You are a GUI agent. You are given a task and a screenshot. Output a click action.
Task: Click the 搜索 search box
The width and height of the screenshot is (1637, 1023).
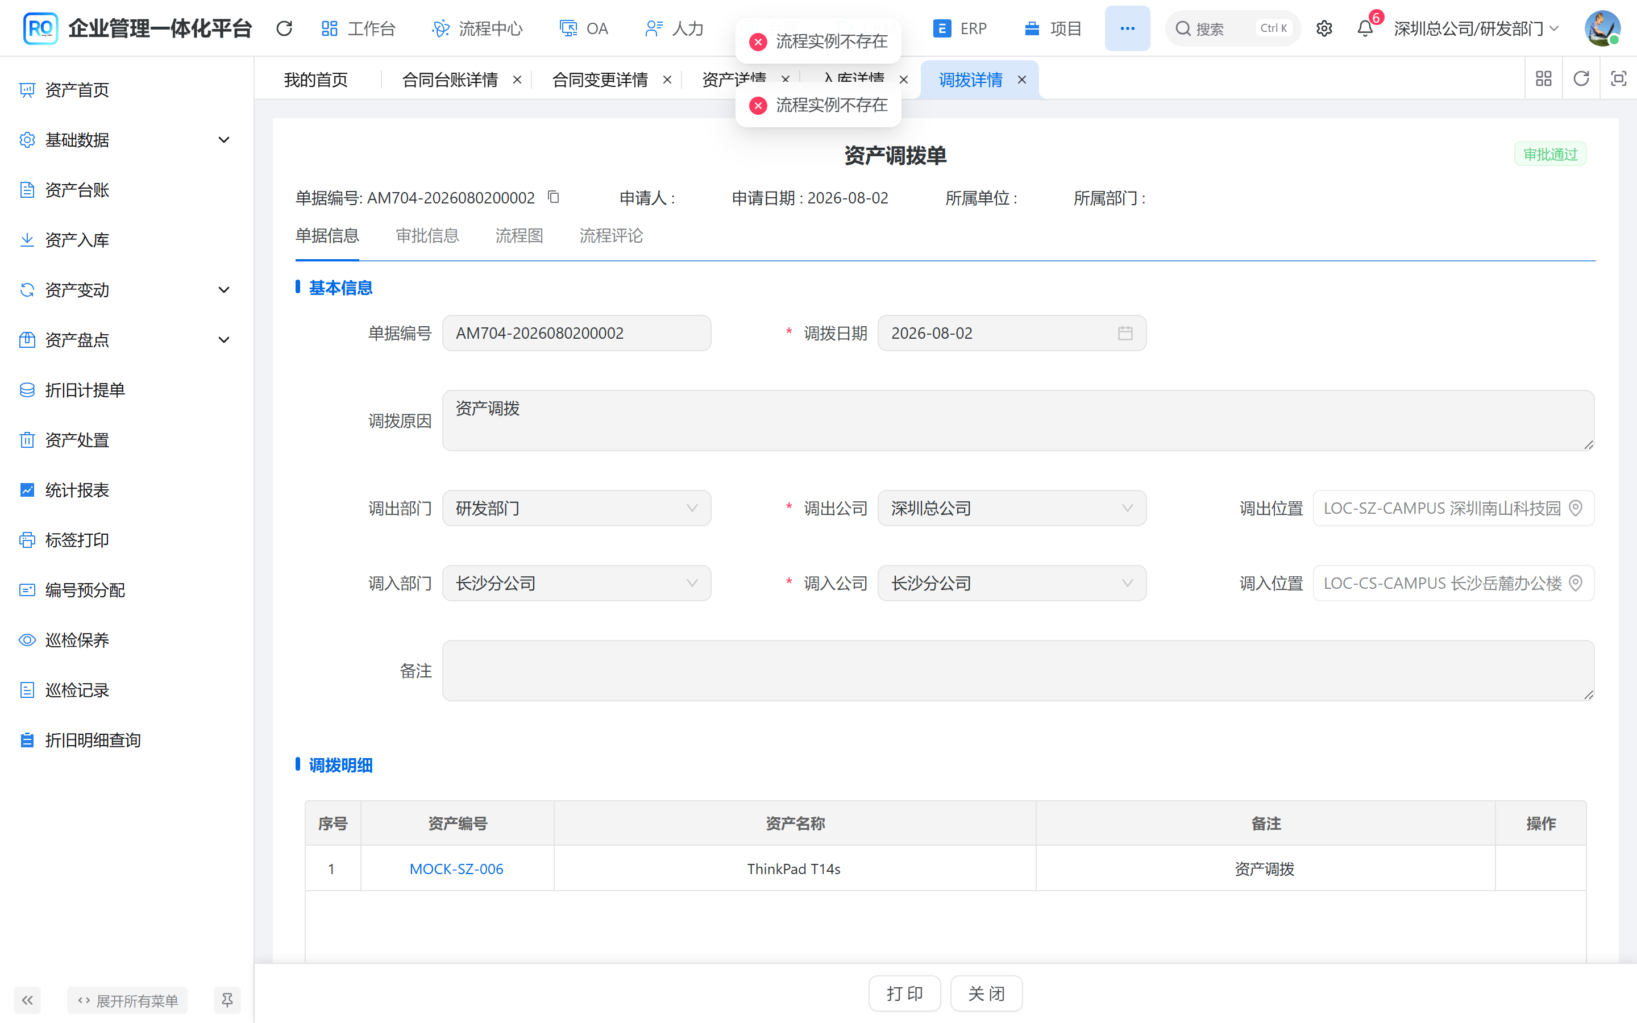click(1232, 28)
